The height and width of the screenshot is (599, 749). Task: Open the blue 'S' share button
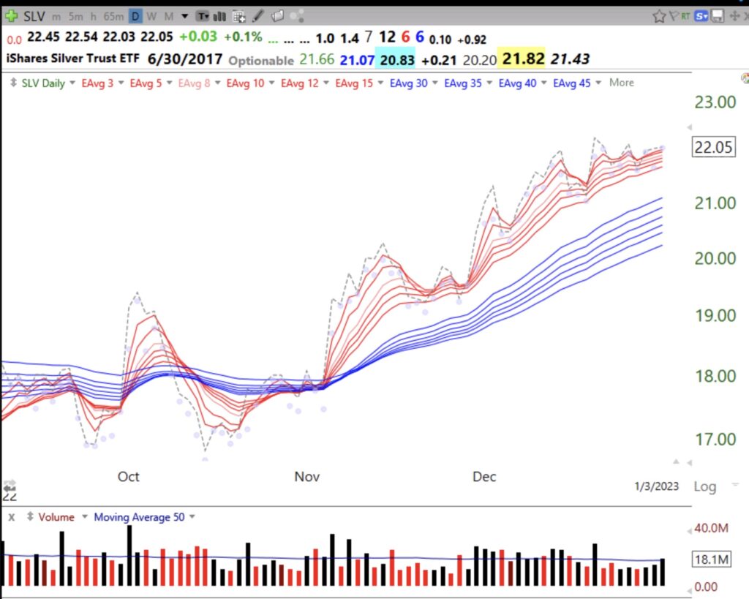[702, 15]
